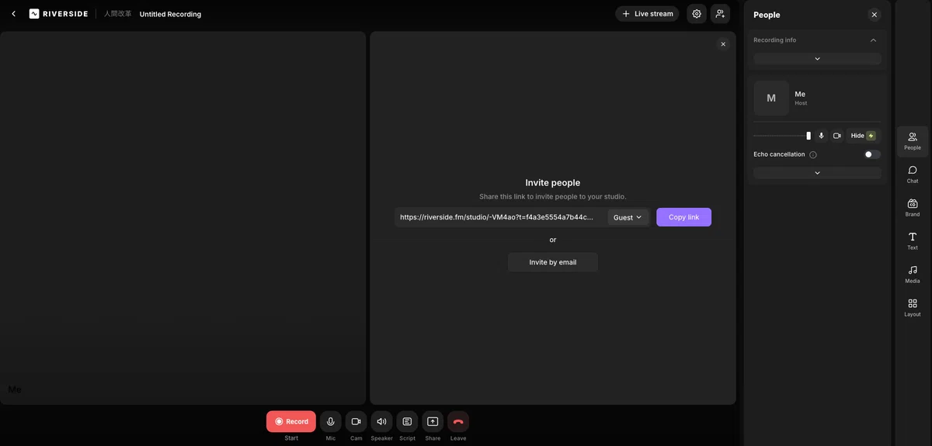Screen dimensions: 932x446
Task: Open the Guest role dropdown
Action: pyautogui.click(x=628, y=217)
